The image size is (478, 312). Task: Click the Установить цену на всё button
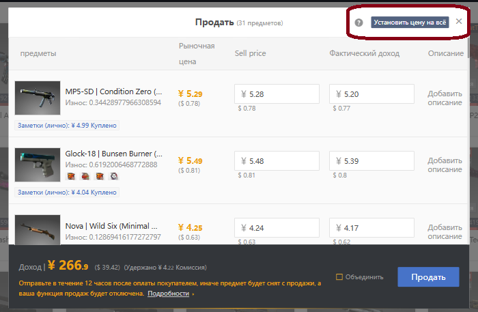pos(410,23)
